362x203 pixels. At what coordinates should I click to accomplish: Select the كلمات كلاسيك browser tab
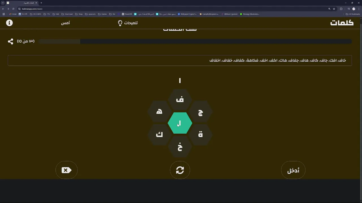coord(22,3)
